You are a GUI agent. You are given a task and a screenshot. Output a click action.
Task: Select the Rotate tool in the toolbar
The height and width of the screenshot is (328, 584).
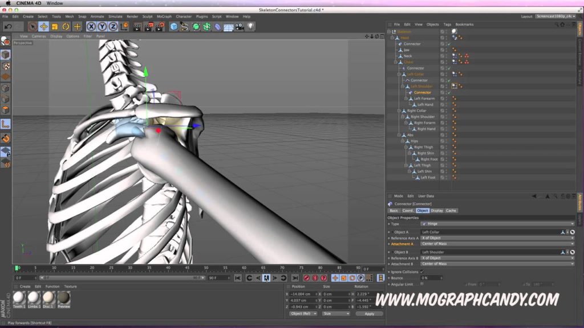(66, 27)
